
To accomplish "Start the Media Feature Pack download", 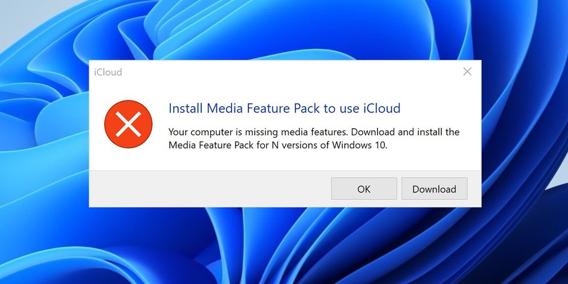I will pyautogui.click(x=434, y=189).
